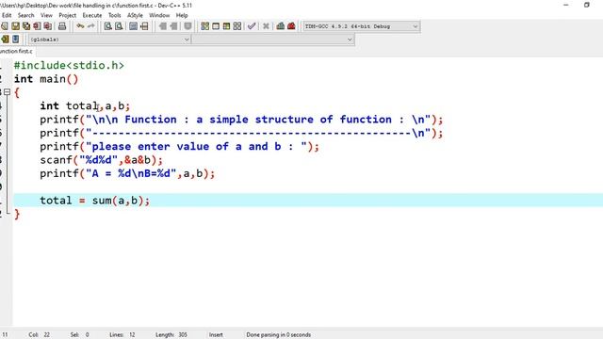Click the Print icon
Viewport: 603px width, 339px height.
(x=62, y=26)
